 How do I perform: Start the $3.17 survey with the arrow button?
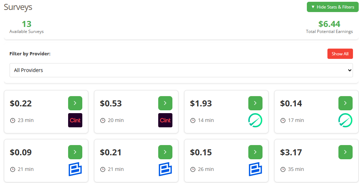(x=345, y=152)
